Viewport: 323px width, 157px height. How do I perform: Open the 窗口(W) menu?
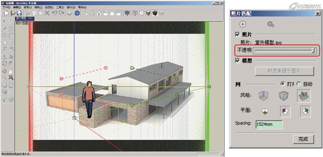(71, 7)
